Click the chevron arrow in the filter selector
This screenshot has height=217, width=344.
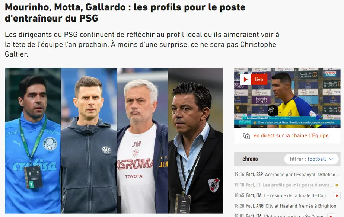point(331,159)
